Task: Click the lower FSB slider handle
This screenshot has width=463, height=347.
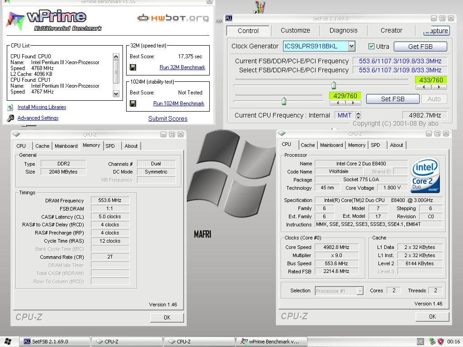Action: [284, 101]
